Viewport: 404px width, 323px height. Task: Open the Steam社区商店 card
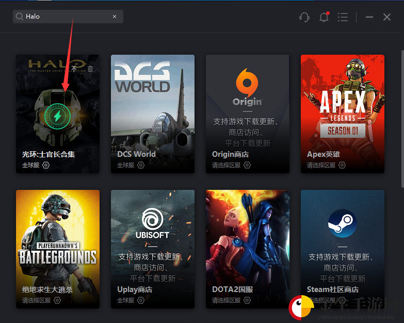343,249
